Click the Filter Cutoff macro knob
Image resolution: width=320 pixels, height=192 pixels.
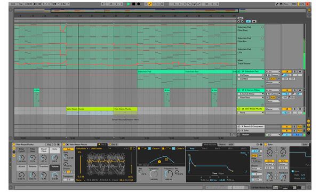pos(22,157)
